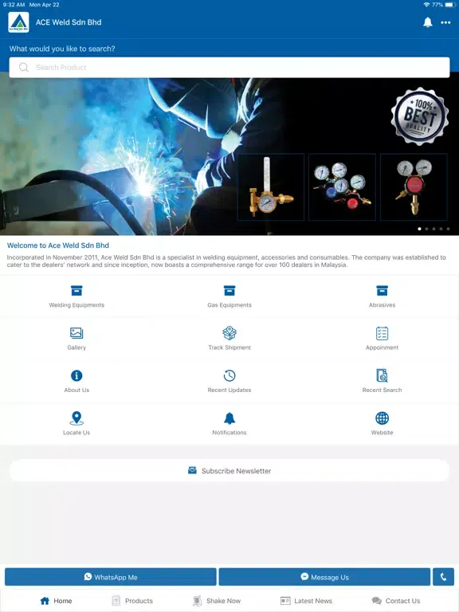Select the flowmeter regulator banner thumbnail
The image size is (459, 612).
[271, 187]
